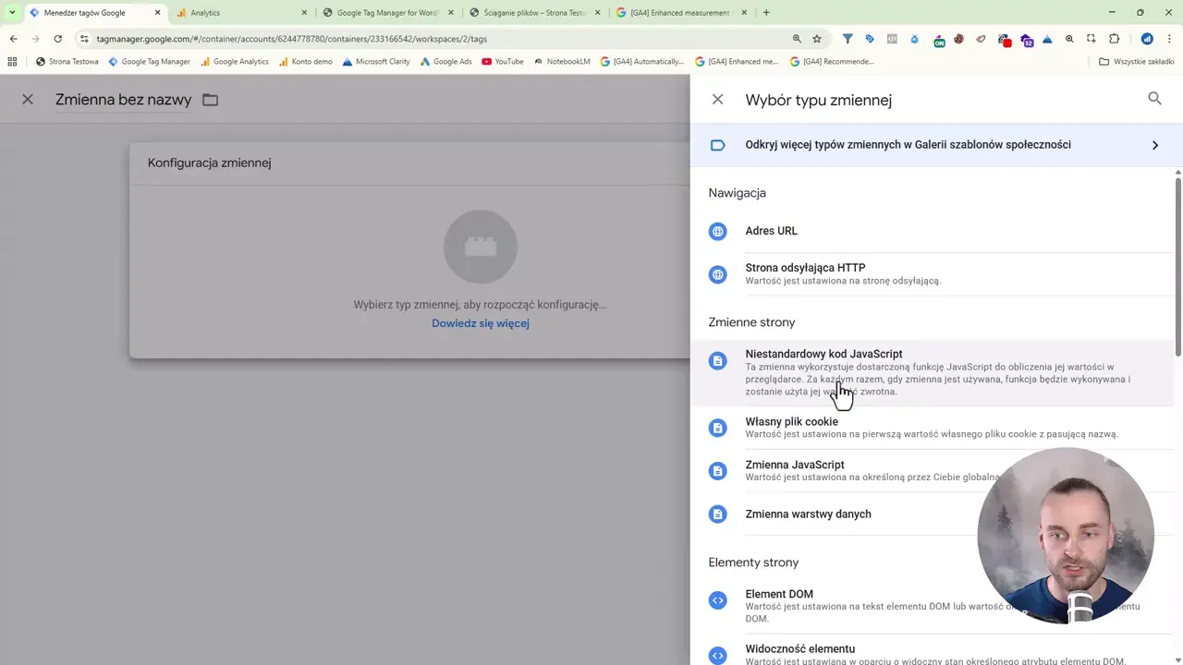
Task: Select the Menedżer tagów Google tab
Action: coord(94,13)
